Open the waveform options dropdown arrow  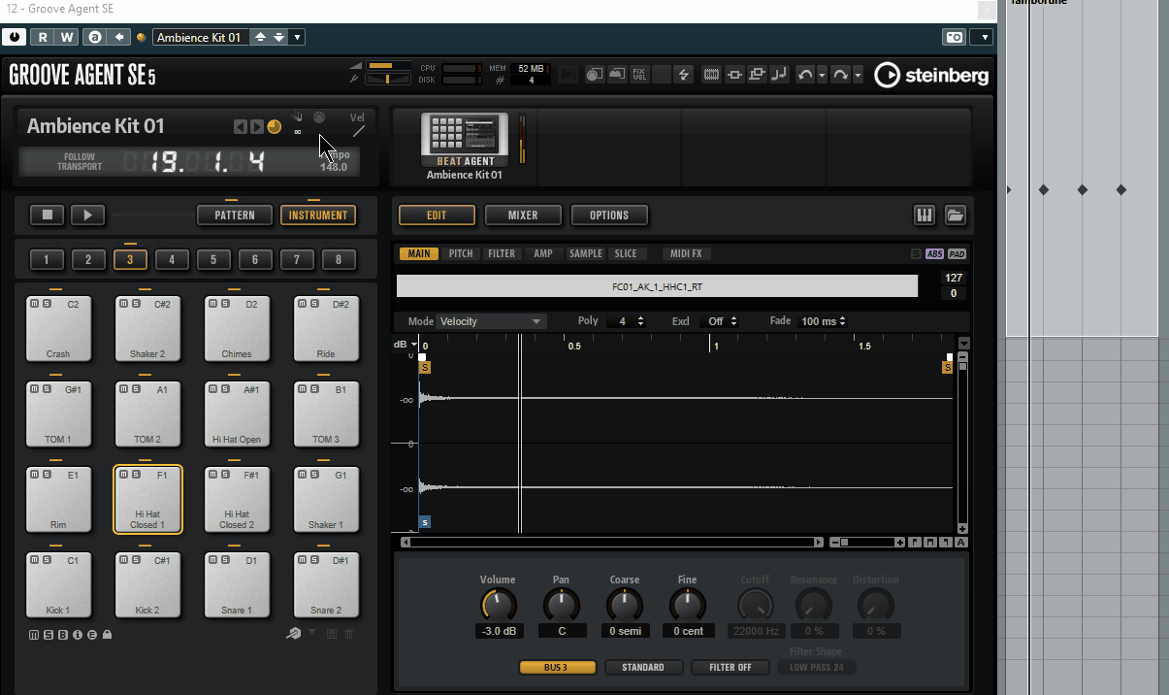[963, 344]
